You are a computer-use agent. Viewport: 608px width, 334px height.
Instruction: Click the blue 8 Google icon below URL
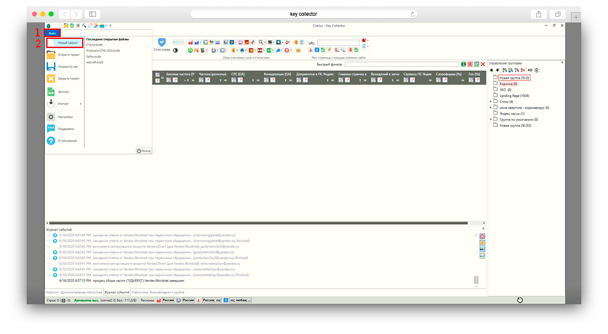pyautogui.click(x=317, y=50)
